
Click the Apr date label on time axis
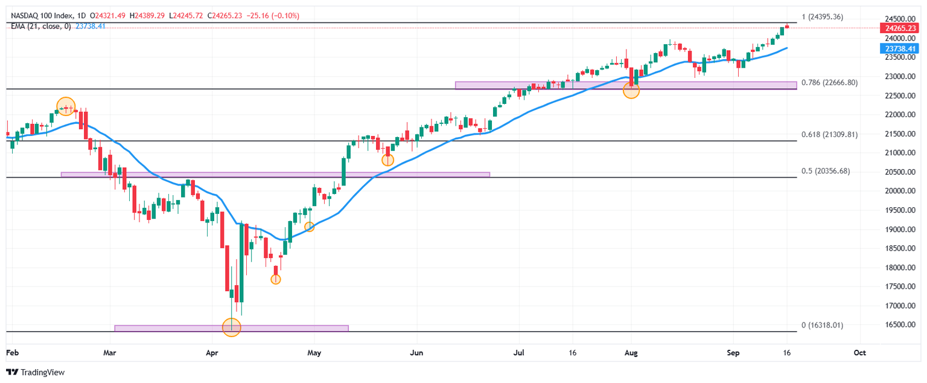pos(212,352)
